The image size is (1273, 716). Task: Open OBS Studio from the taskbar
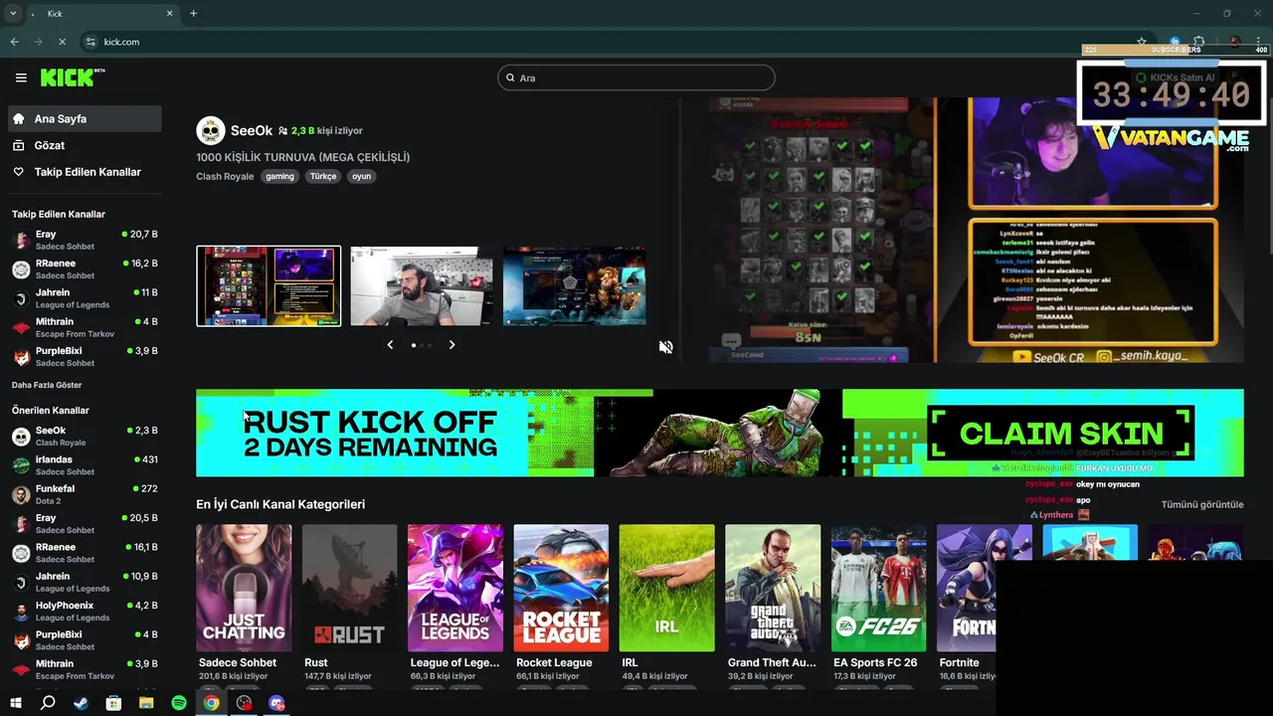[x=244, y=703]
